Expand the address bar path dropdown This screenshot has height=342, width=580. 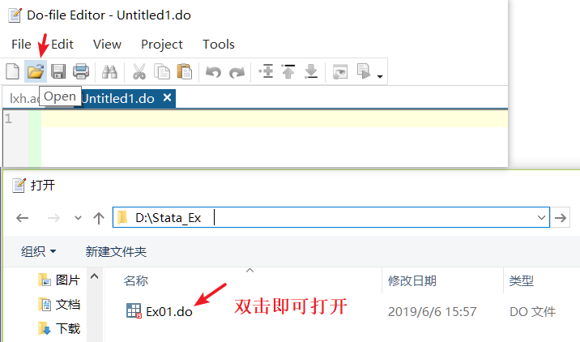click(x=541, y=218)
